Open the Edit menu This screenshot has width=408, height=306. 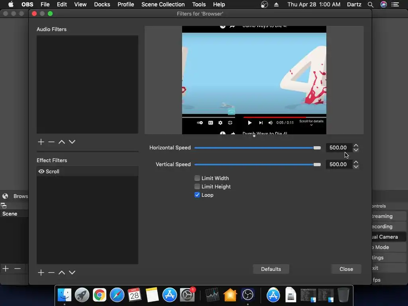tap(62, 4)
